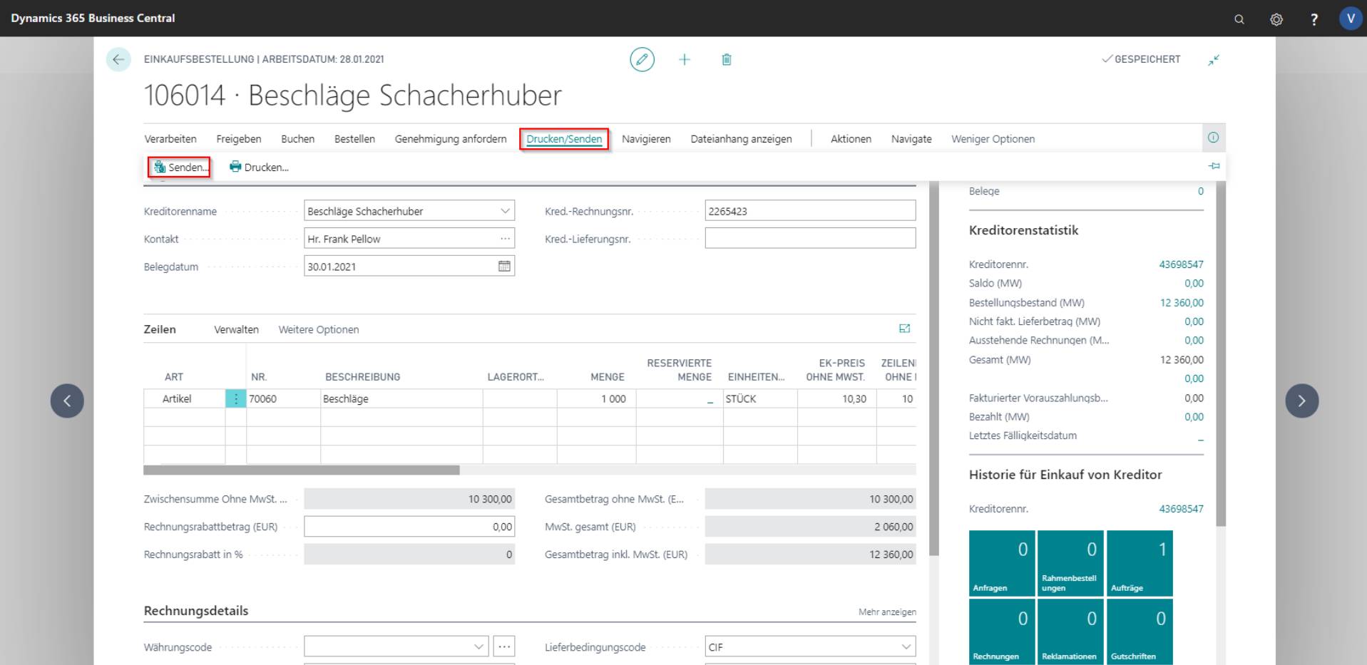Open Kontakt lookup ellipsis button
1367x665 pixels.
505,239
